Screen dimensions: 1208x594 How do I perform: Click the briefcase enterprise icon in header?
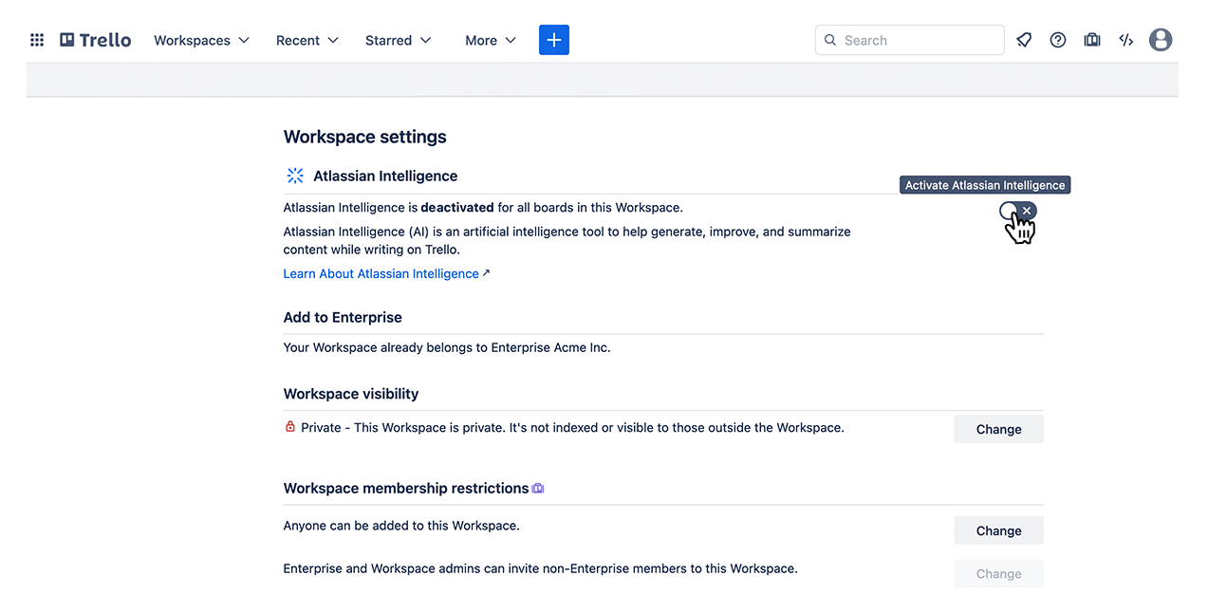(x=1092, y=40)
